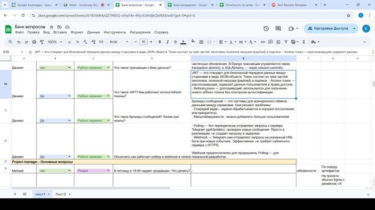Open the comments history icon
The height and width of the screenshot is (210, 375).
[x=278, y=29]
